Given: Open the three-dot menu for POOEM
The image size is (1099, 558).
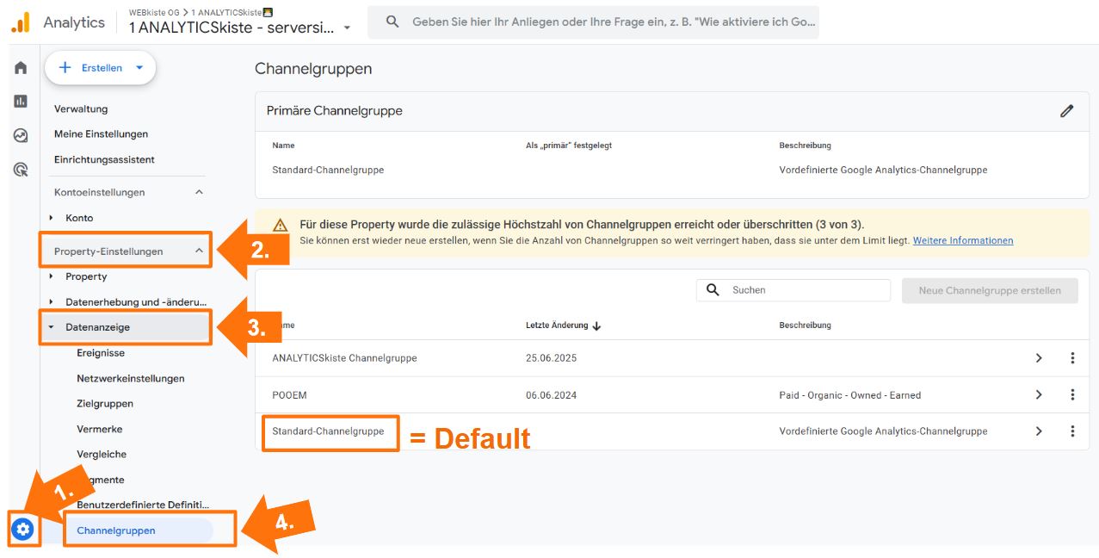Looking at the screenshot, I should 1071,394.
